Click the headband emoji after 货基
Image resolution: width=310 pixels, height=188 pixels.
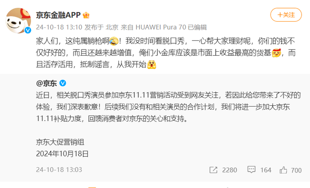click(276, 53)
